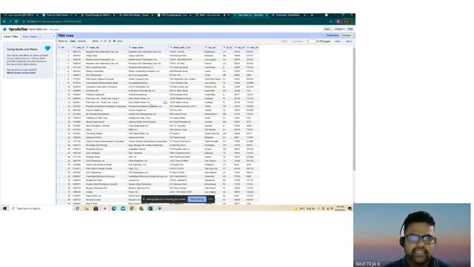This screenshot has height=267, width=474.
Task: Open the case_id column dropdown
Action: (74, 47)
